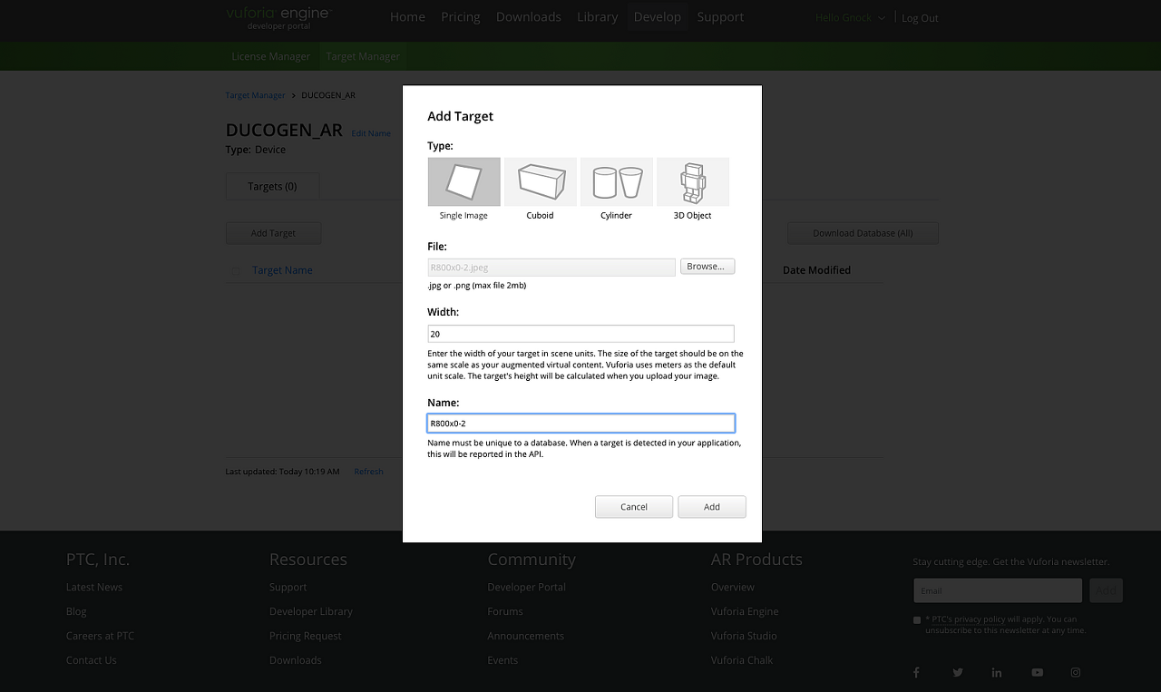
Task: Open Events footer link
Action: pos(502,660)
